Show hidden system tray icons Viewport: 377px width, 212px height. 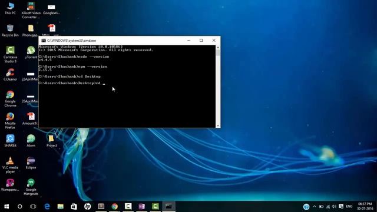point(314,207)
